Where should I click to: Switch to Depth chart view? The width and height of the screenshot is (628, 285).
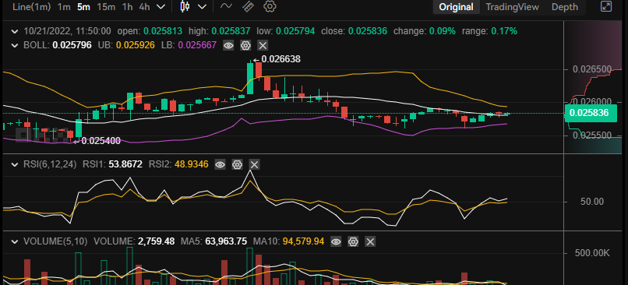click(x=565, y=7)
